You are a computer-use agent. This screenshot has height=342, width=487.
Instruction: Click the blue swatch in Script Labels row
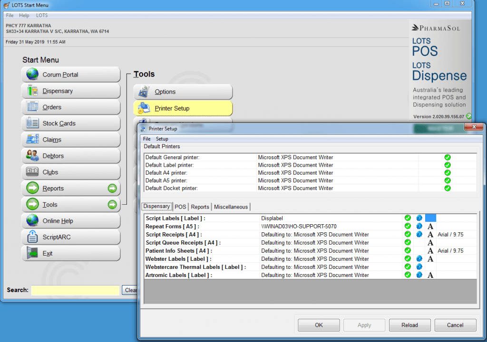pos(430,218)
